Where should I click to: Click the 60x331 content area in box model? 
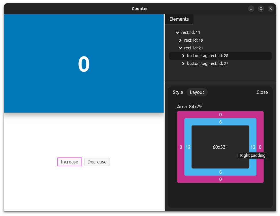220,147
